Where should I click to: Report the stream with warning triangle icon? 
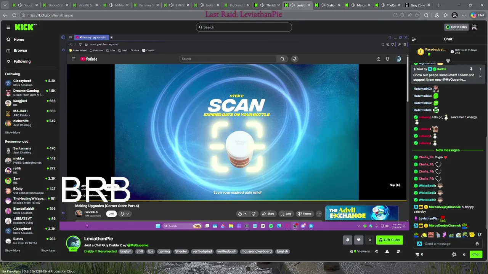click(x=387, y=251)
